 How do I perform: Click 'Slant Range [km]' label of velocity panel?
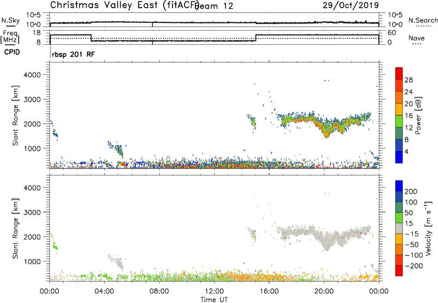15,228
